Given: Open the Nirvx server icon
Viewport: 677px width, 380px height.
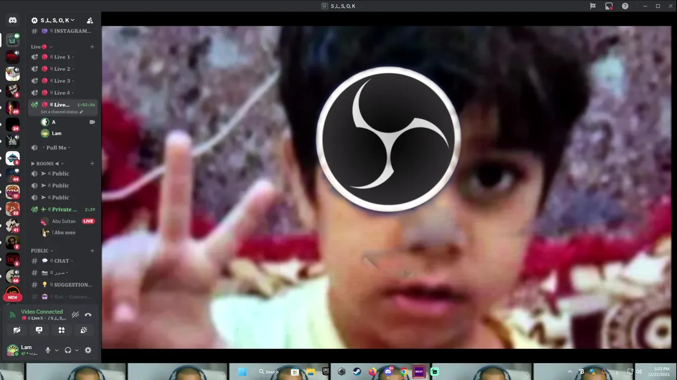Looking at the screenshot, I should [x=13, y=158].
